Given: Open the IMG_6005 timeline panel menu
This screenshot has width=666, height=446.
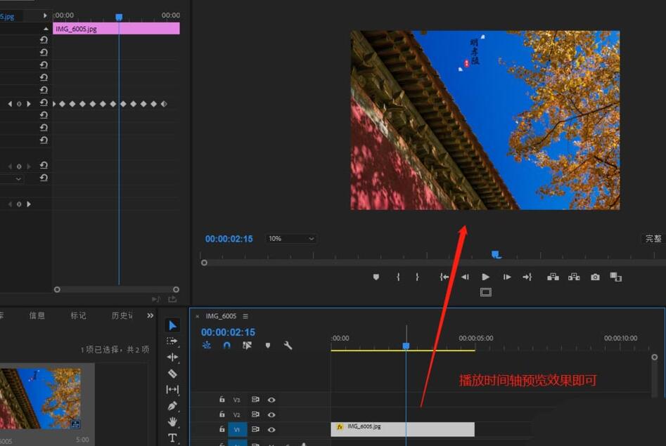Looking at the screenshot, I should click(245, 316).
